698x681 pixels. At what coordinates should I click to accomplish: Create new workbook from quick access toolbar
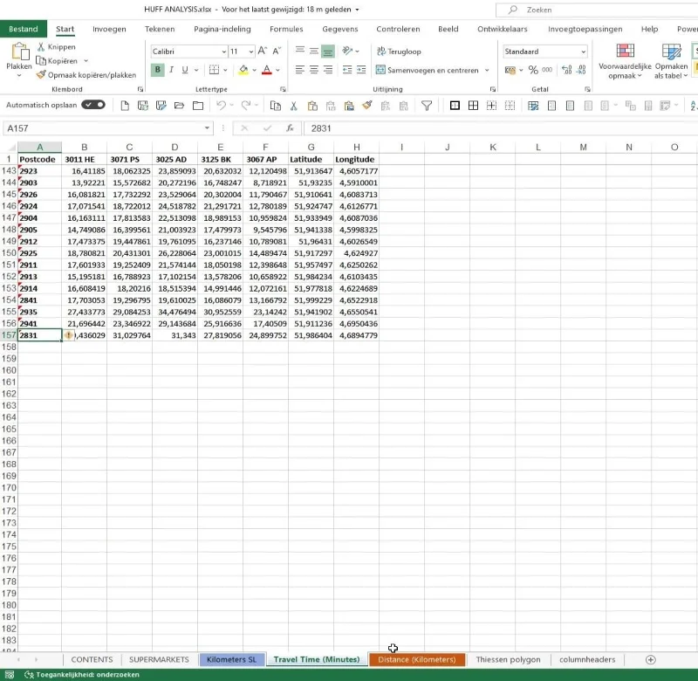click(125, 106)
